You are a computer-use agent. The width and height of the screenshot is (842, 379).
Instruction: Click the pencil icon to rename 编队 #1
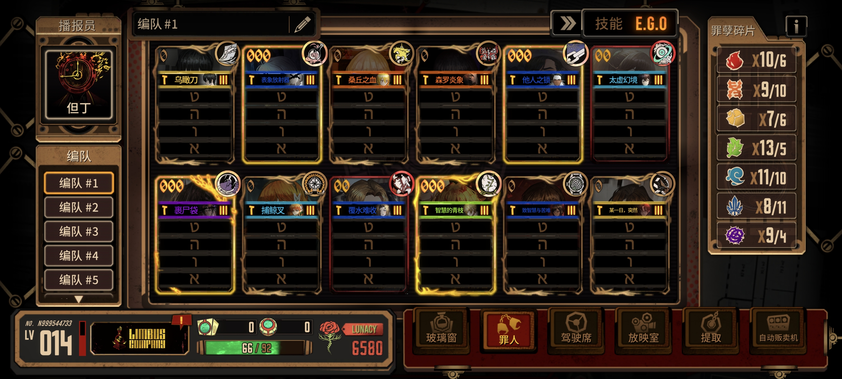coord(302,25)
